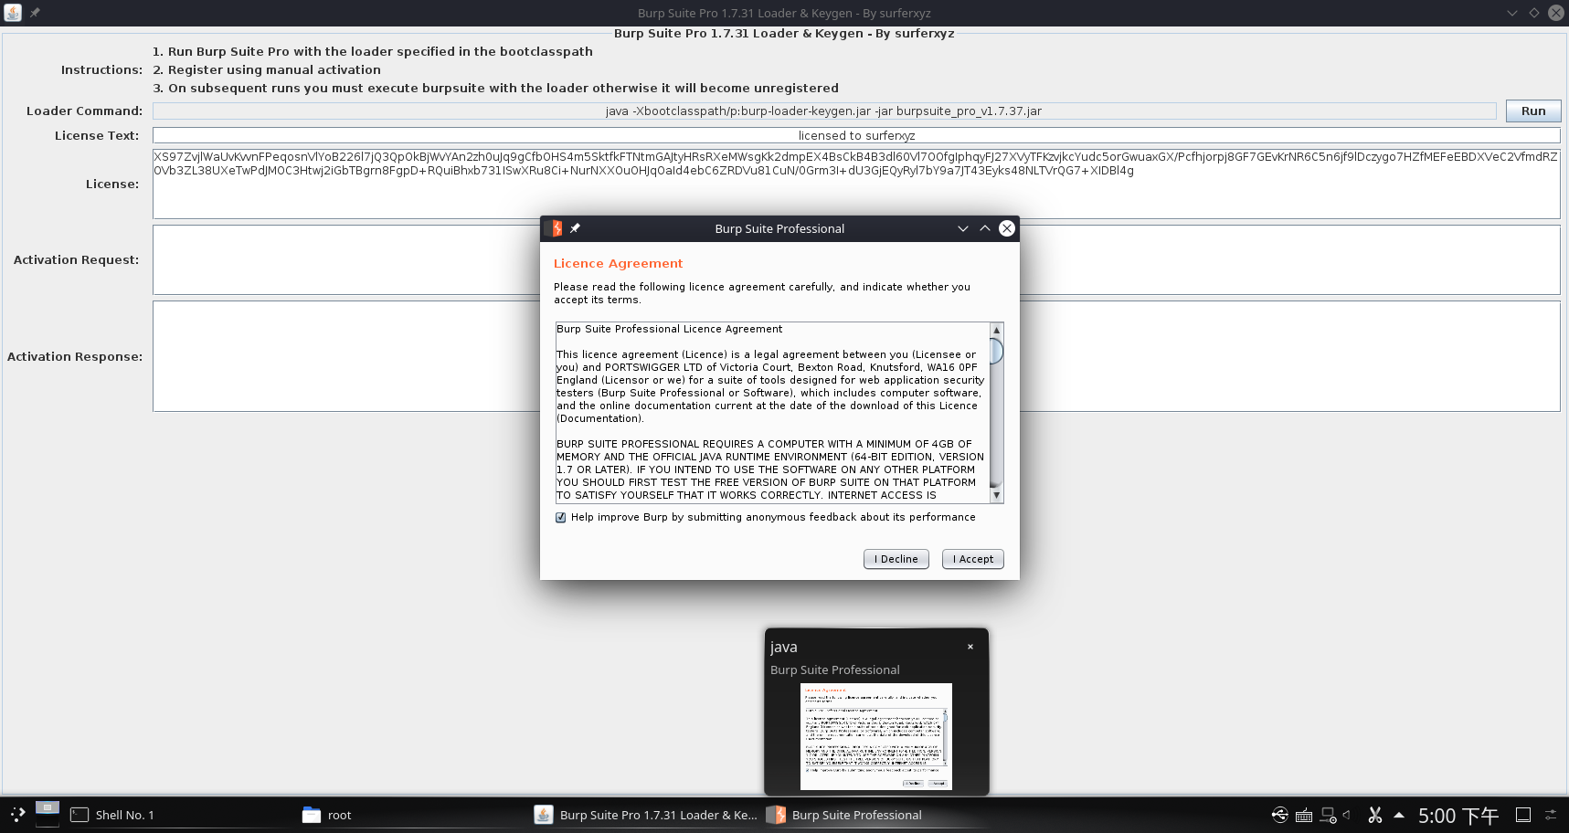Click the Burp Suite Professional Licence Agreement line
The height and width of the screenshot is (833, 1569).
click(669, 329)
